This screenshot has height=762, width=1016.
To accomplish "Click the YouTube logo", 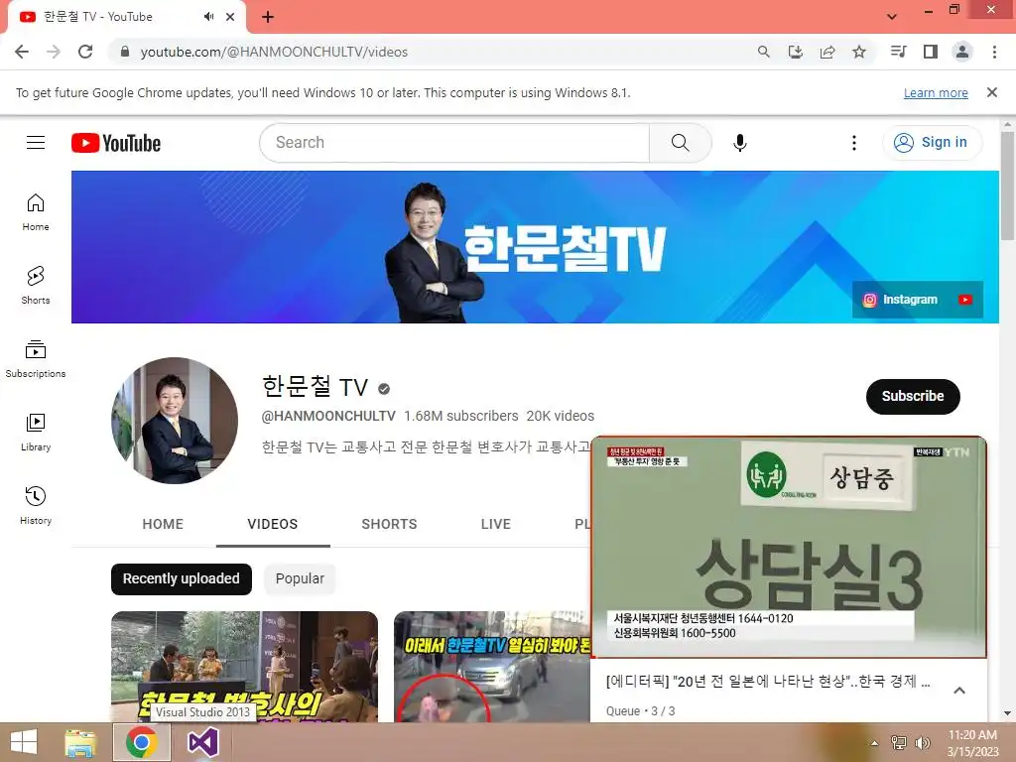I will pos(116,143).
